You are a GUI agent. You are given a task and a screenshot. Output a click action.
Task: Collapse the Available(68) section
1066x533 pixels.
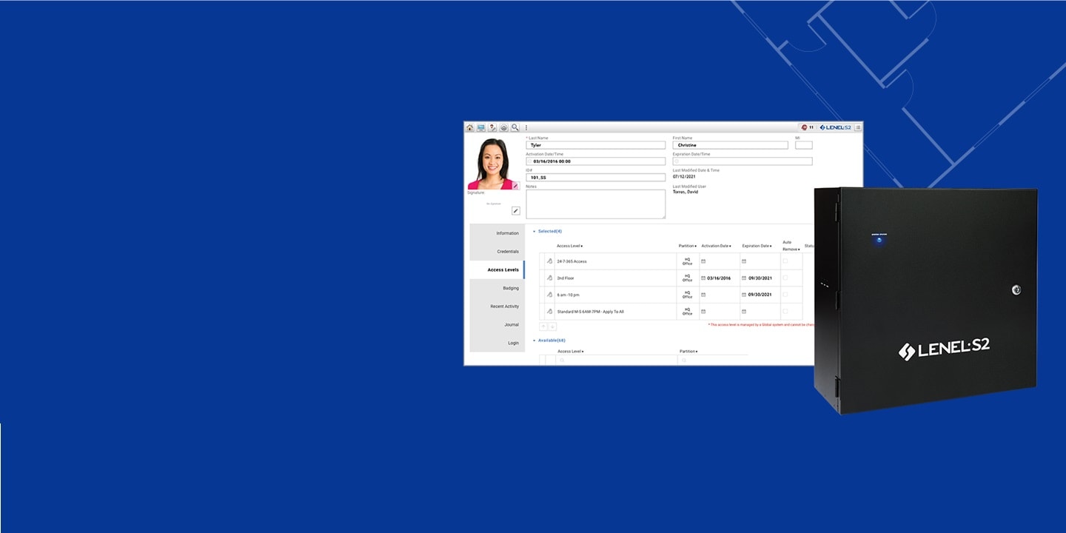[x=534, y=341]
